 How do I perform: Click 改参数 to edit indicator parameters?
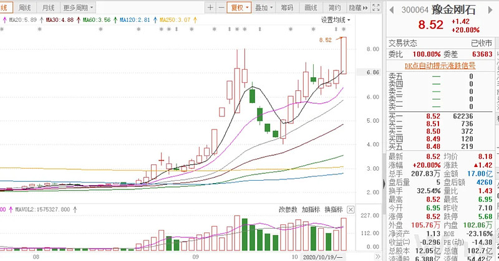288,209
